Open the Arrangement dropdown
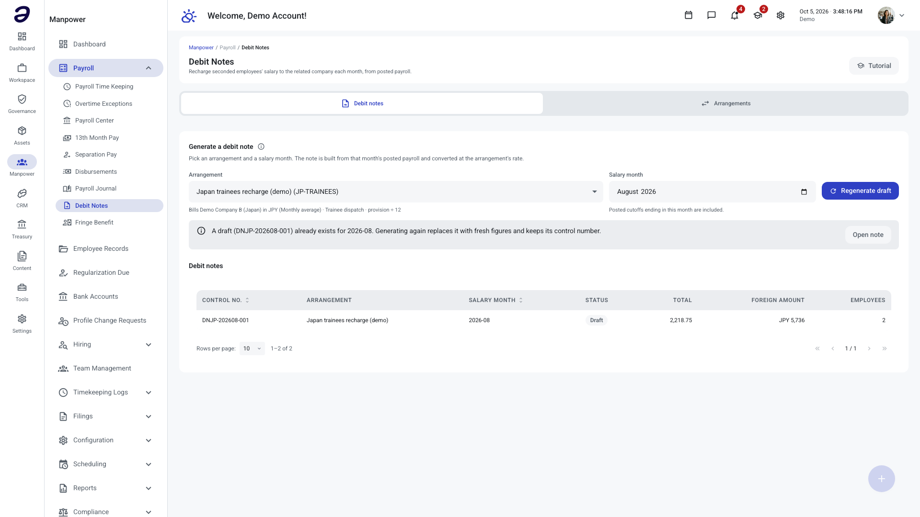The width and height of the screenshot is (920, 517). (396, 191)
